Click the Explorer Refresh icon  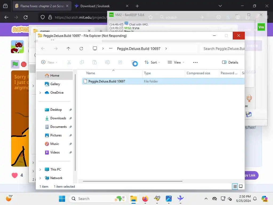click(81, 49)
